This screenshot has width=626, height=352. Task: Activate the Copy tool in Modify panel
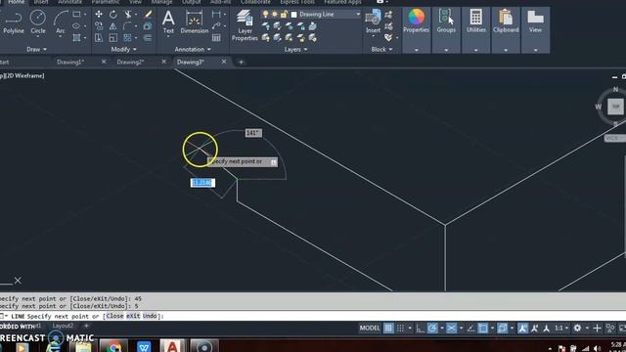(99, 26)
